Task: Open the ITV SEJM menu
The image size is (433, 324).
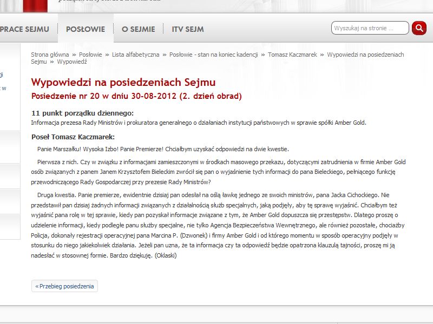Action: point(188,29)
